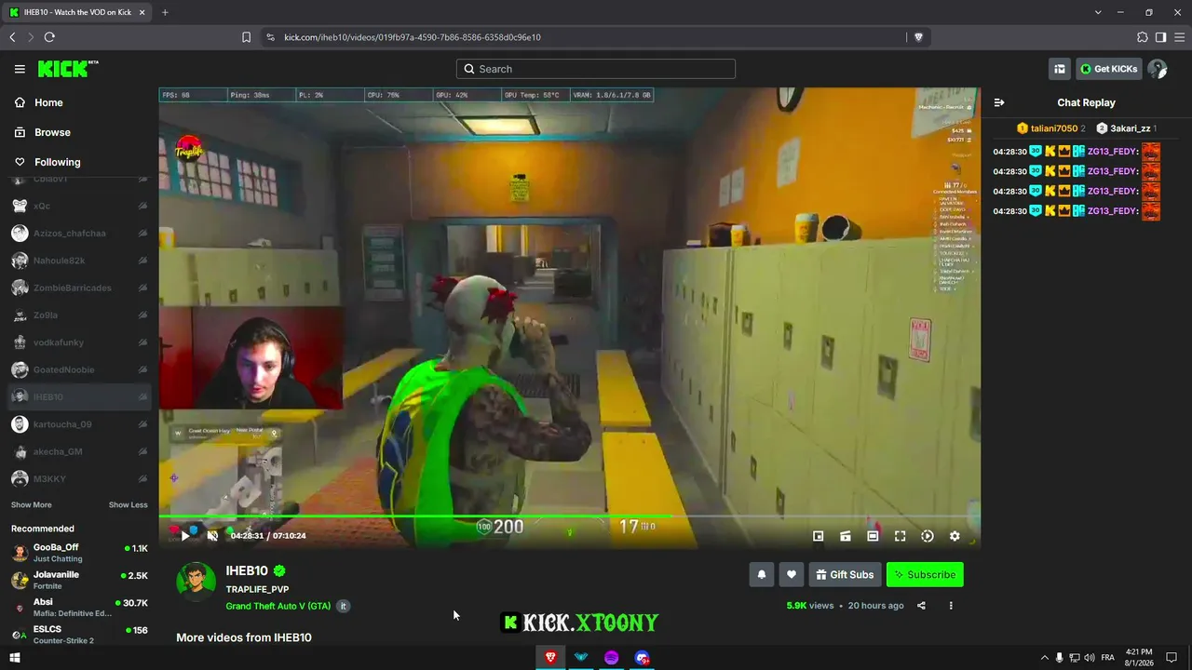
Task: Open top gifter taliani7050 in leaderboard
Action: pos(1050,128)
